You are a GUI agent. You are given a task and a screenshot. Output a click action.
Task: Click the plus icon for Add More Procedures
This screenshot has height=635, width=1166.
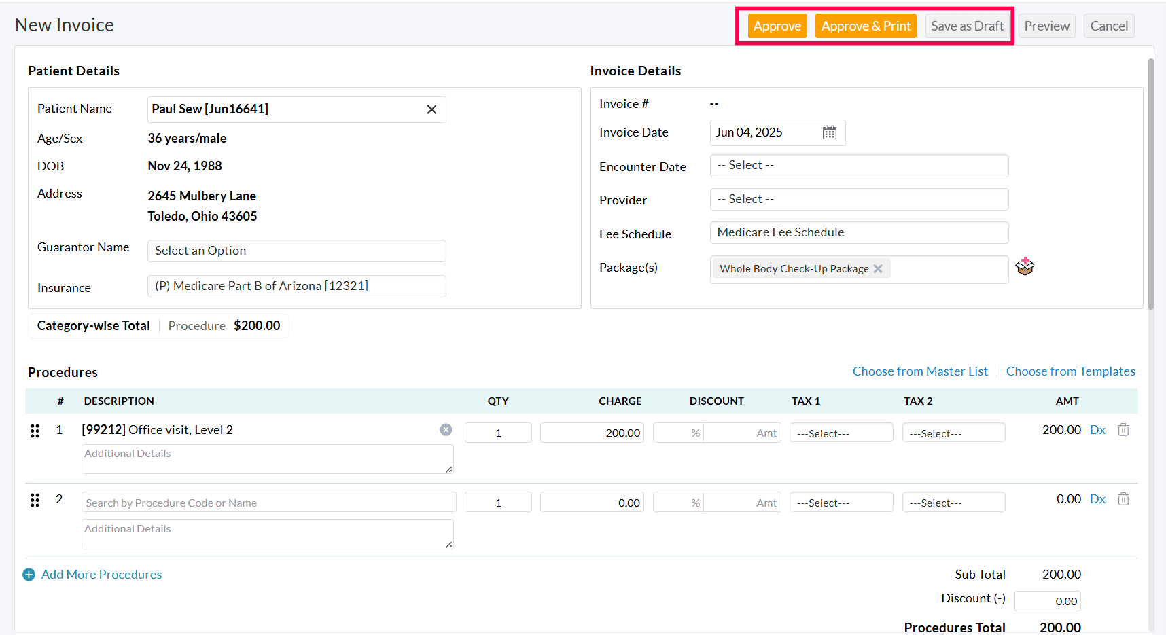(x=29, y=575)
